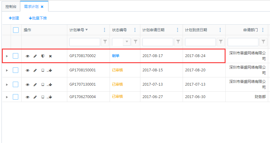The image size is (270, 143).
Task: Check the checkbox for row GP1708170002
Action: tap(16, 56)
